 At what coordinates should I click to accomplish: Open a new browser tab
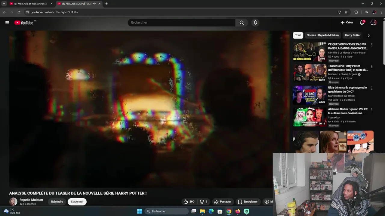coord(106,4)
